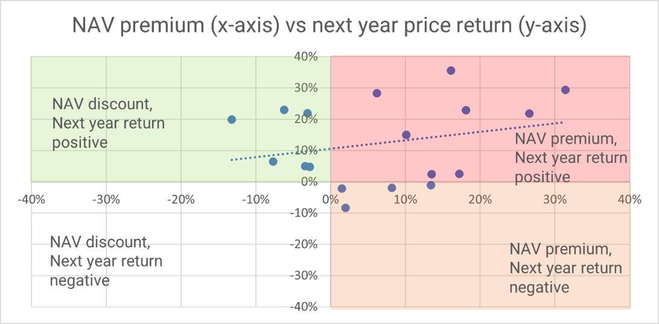Image resolution: width=659 pixels, height=324 pixels.
Task: Select the rightmost data point near 30% premium
Action: coord(565,90)
